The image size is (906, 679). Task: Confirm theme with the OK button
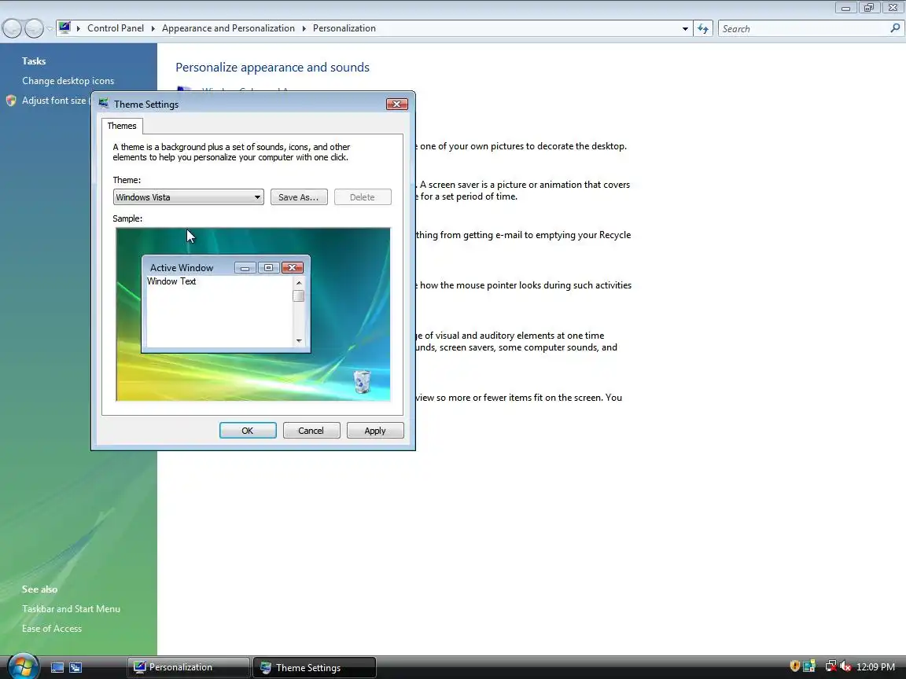click(x=247, y=430)
